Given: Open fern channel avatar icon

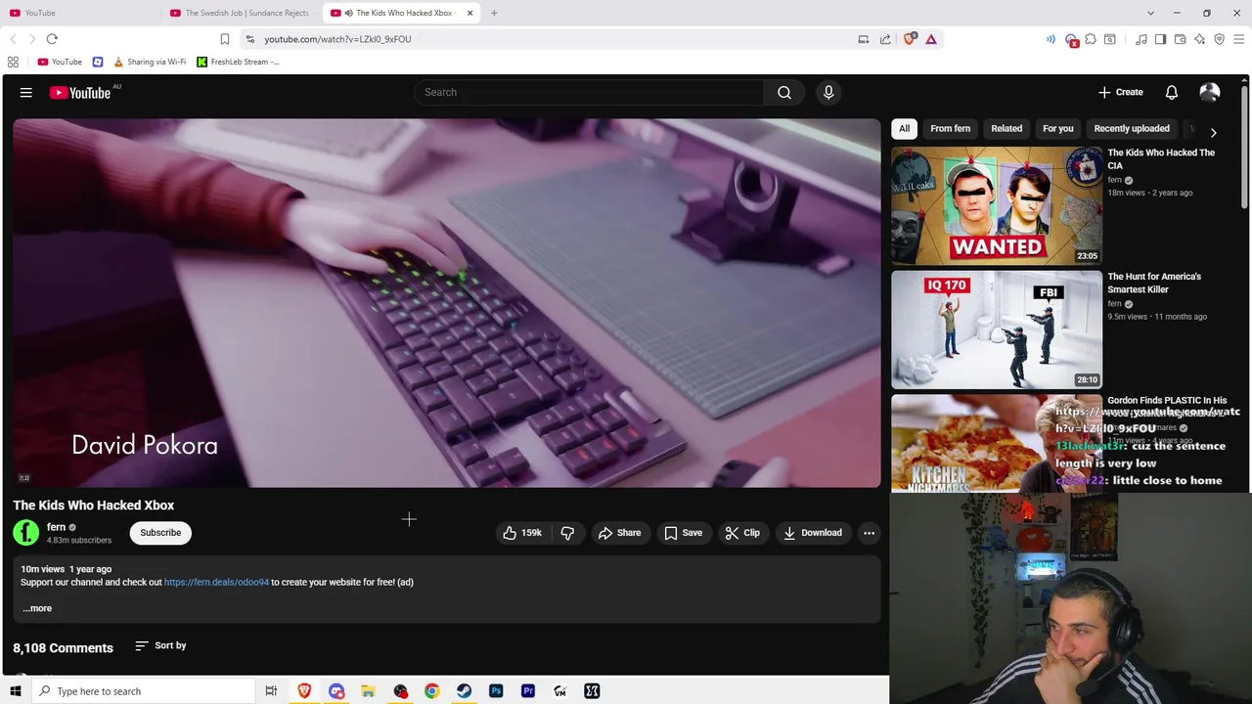Looking at the screenshot, I should 26,533.
